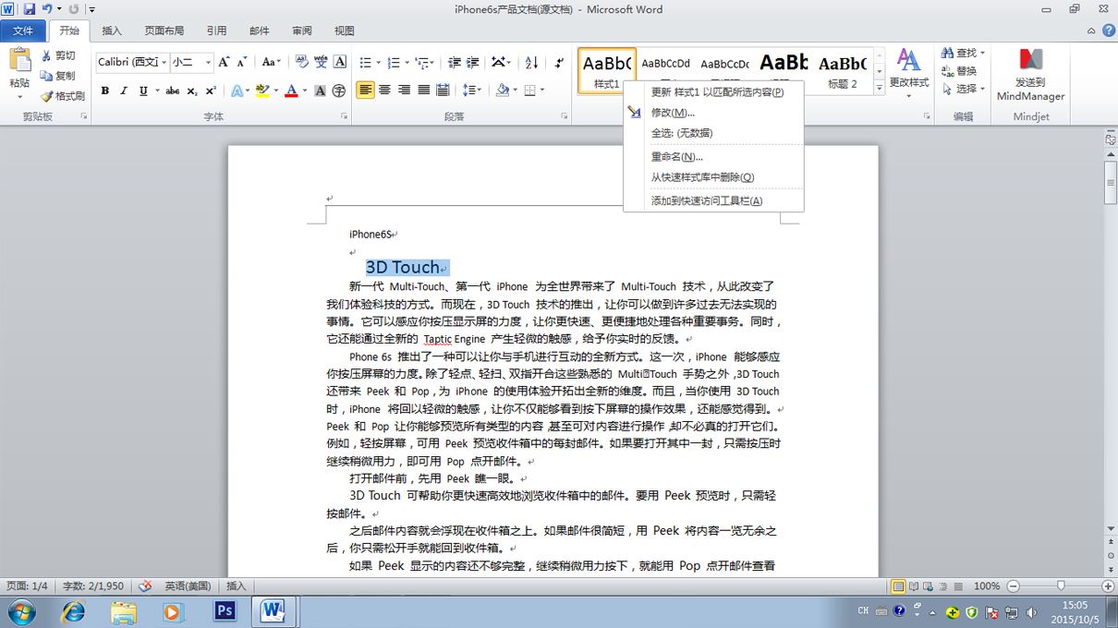This screenshot has width=1118, height=628.
Task: Toggle Strikethrough (abc) formatting
Action: tap(172, 91)
